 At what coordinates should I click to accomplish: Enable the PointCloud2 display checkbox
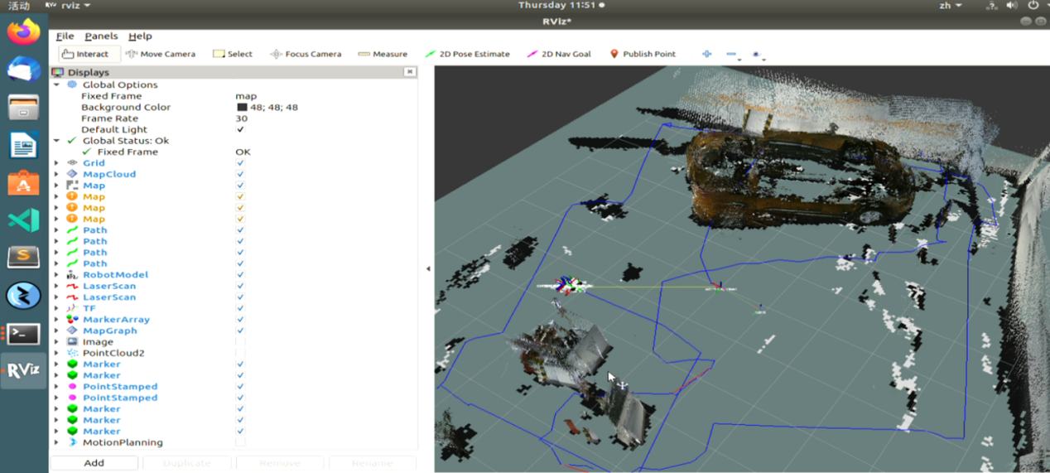coord(240,353)
